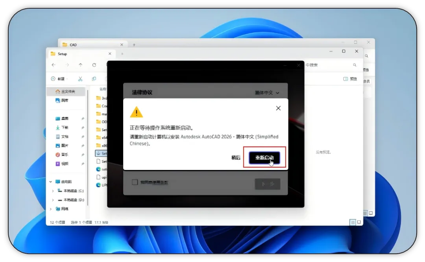
Task: Choose 稍后 to restart later
Action: [x=236, y=158]
